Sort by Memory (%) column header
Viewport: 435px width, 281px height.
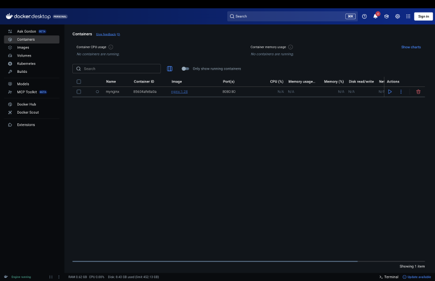coord(334,82)
